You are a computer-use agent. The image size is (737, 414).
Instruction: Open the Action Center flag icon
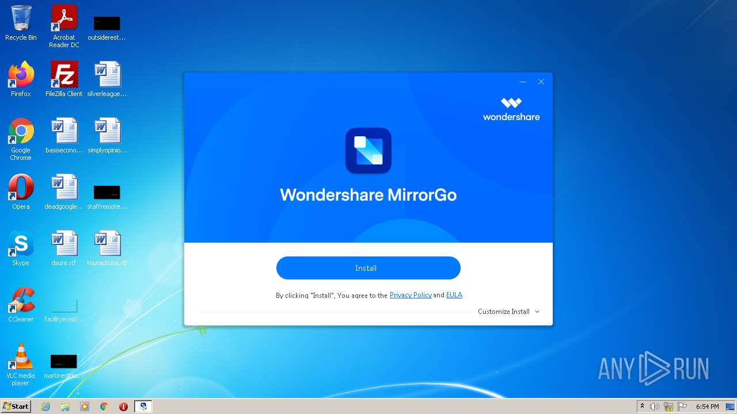(x=682, y=407)
